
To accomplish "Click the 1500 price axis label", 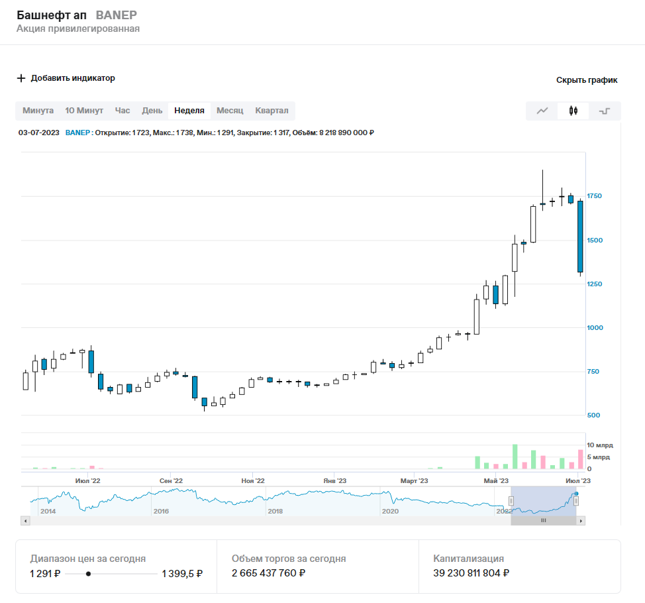I will 595,241.
